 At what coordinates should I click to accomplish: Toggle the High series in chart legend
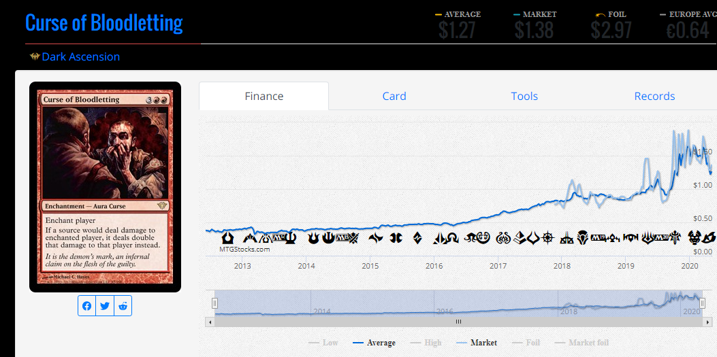point(426,343)
